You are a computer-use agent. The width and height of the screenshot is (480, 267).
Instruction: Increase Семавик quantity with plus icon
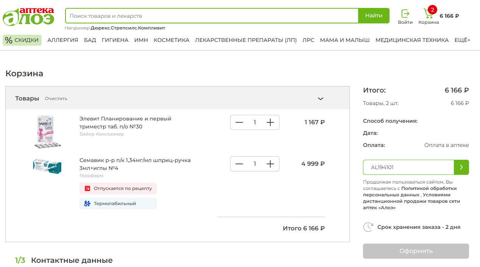(270, 164)
